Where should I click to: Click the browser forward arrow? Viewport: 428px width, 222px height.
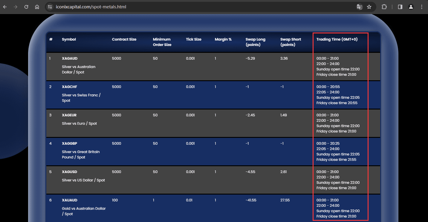(16, 7)
